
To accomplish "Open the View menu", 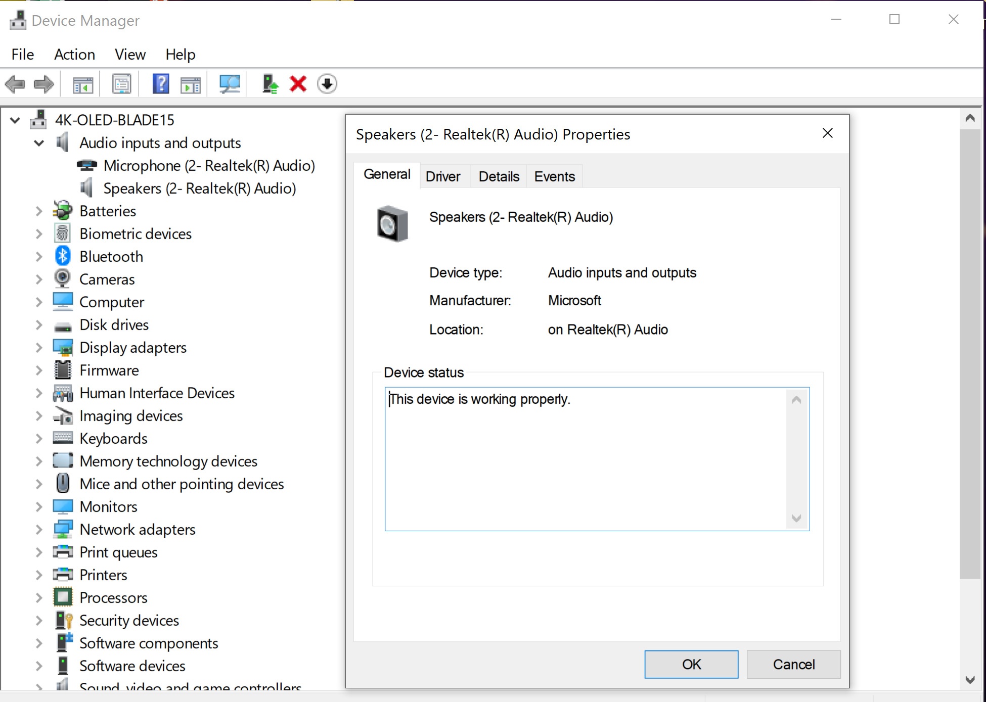I will point(130,54).
